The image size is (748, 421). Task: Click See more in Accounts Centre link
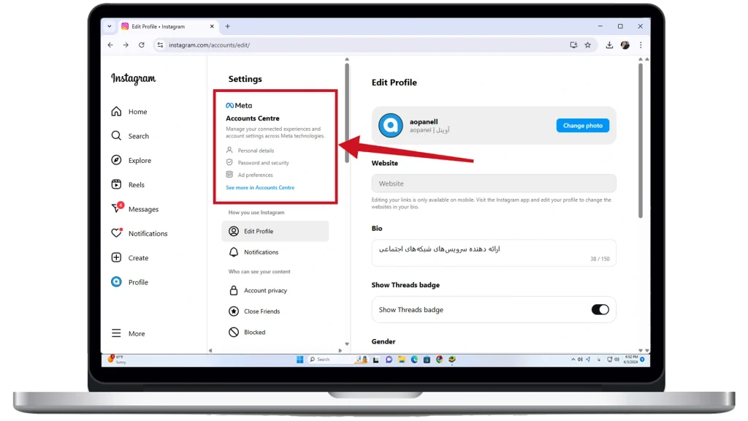260,188
